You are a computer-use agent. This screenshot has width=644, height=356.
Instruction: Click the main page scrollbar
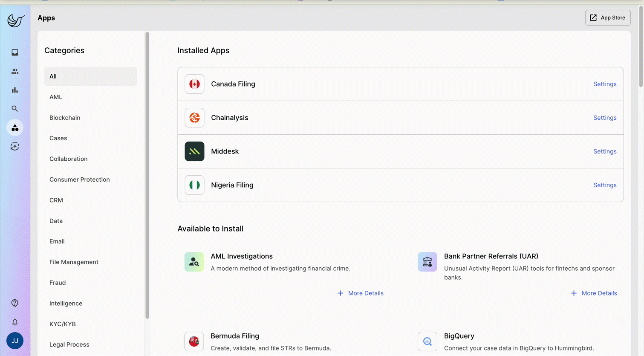click(x=641, y=46)
